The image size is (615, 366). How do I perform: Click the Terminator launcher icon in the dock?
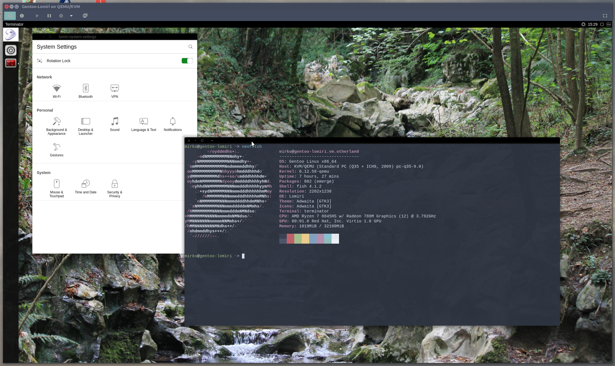click(x=11, y=63)
